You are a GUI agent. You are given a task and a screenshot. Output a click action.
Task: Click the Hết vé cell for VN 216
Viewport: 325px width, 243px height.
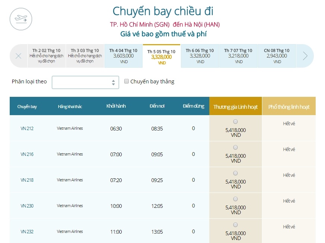[289, 149]
